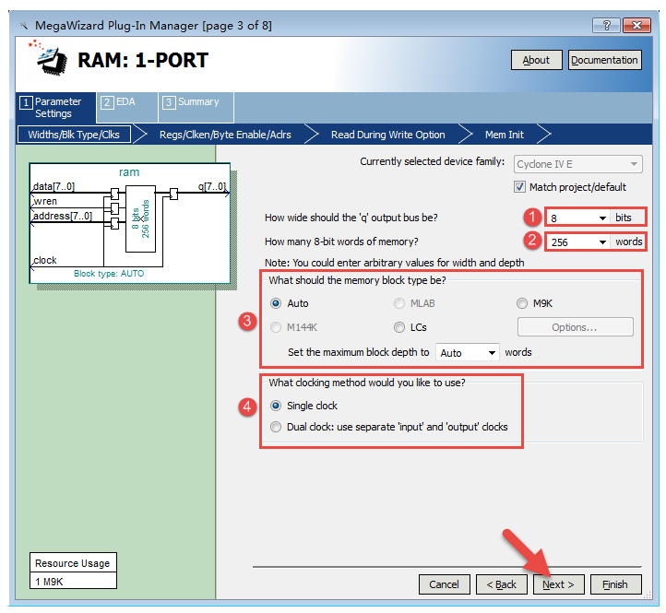Click the '1 M9K' resource usage value
Screen dimensions: 666x613
49,582
